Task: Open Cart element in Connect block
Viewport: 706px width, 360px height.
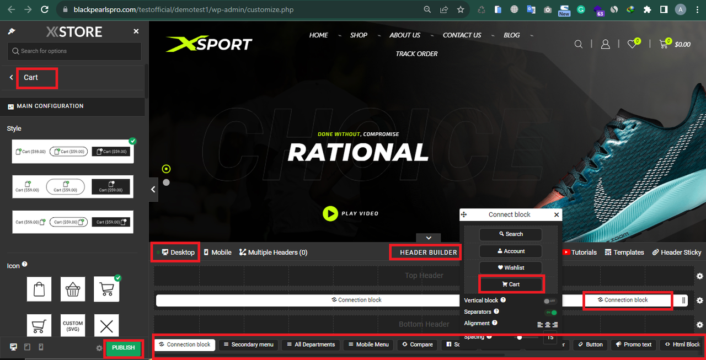Action: 511,284
